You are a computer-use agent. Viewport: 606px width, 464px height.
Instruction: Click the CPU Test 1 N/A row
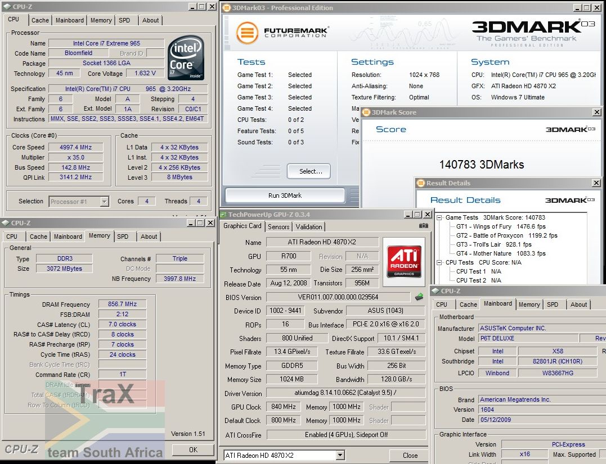(478, 271)
